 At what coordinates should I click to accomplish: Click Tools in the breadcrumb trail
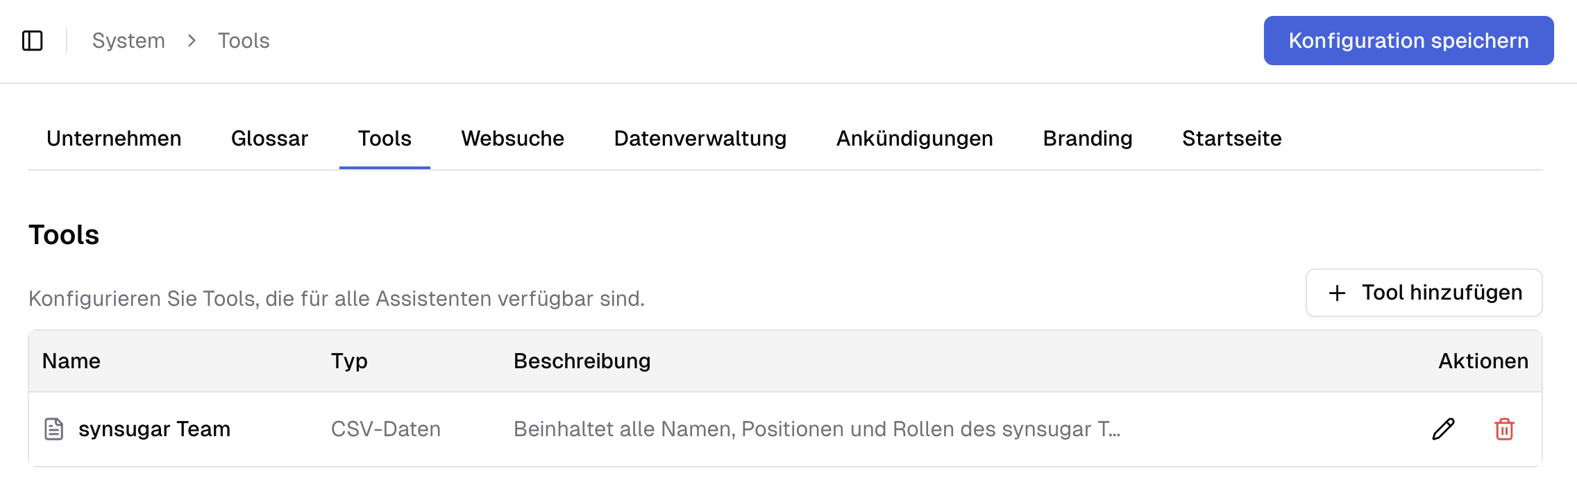(243, 40)
